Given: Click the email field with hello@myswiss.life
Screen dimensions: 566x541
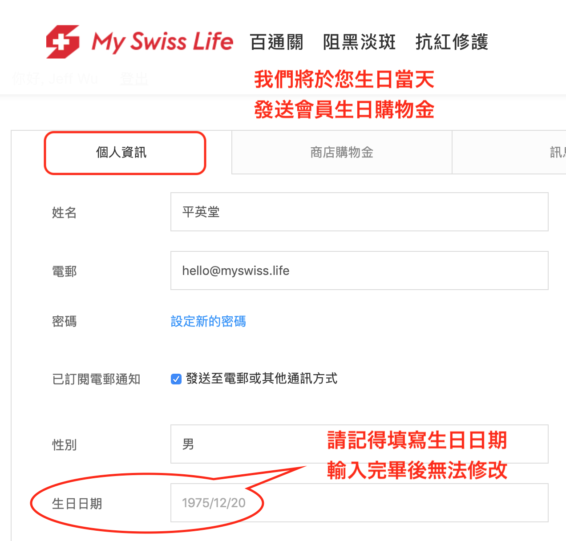Looking at the screenshot, I should (x=359, y=270).
